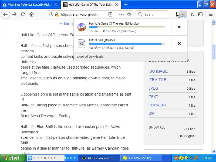Click the Back navigation arrow
216x162 pixels.
tap(5, 14)
